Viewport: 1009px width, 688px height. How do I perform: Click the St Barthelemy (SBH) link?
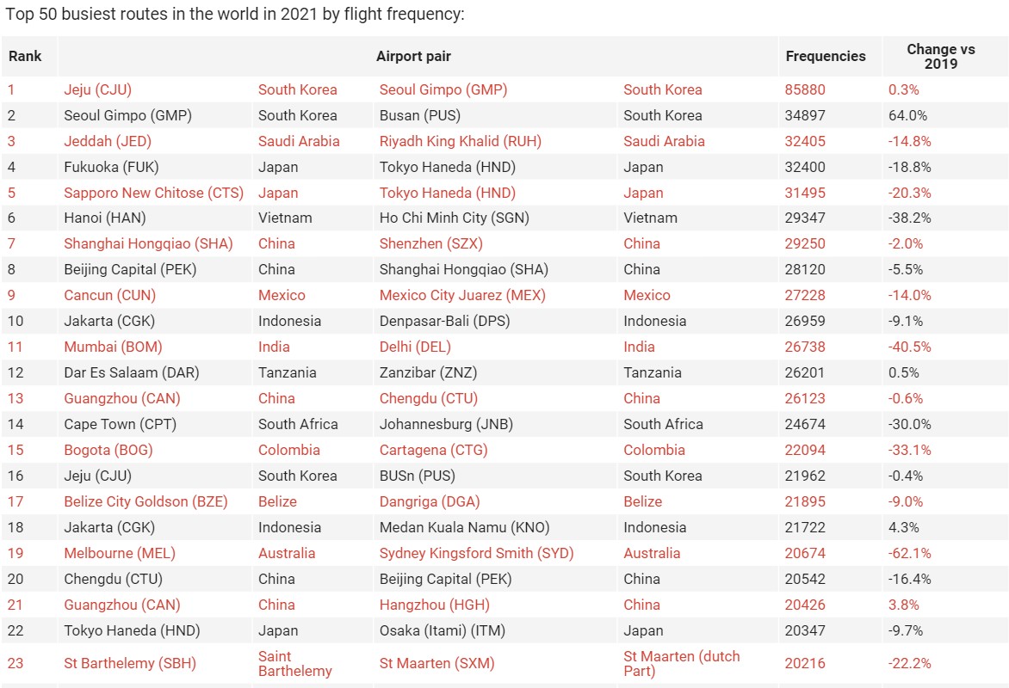tap(130, 663)
